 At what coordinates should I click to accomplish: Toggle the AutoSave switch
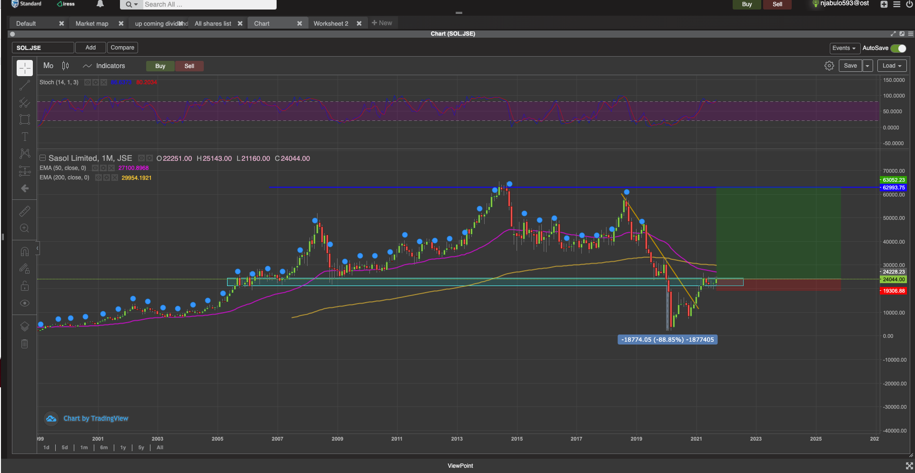[898, 48]
